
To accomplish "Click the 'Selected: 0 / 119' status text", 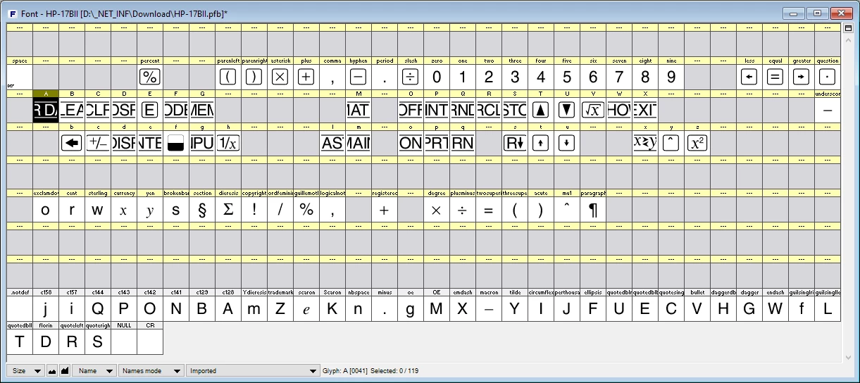I will click(x=396, y=370).
